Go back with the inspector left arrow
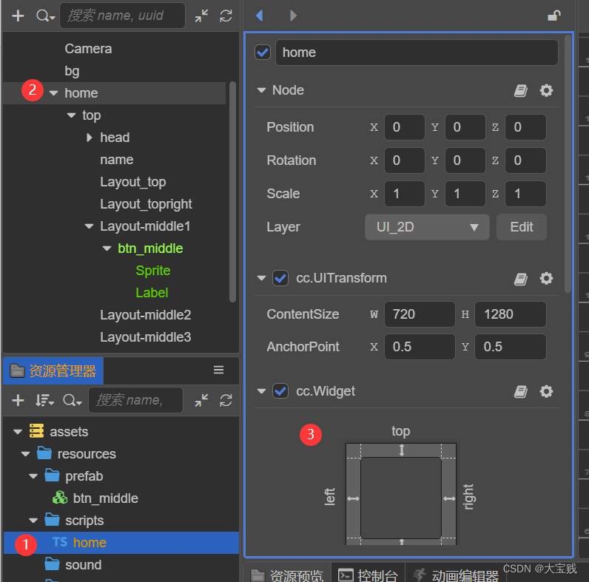The width and height of the screenshot is (589, 582). click(x=259, y=16)
